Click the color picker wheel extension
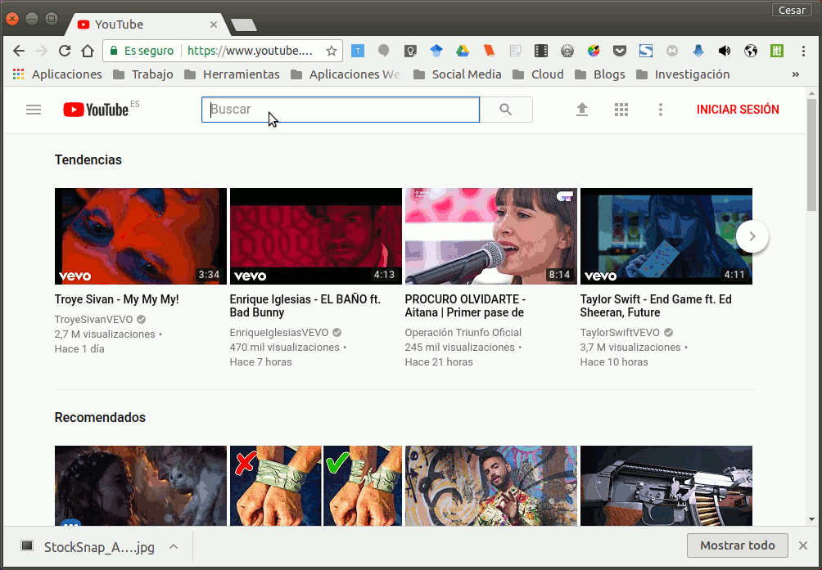Viewport: 822px width, 570px height. [594, 51]
